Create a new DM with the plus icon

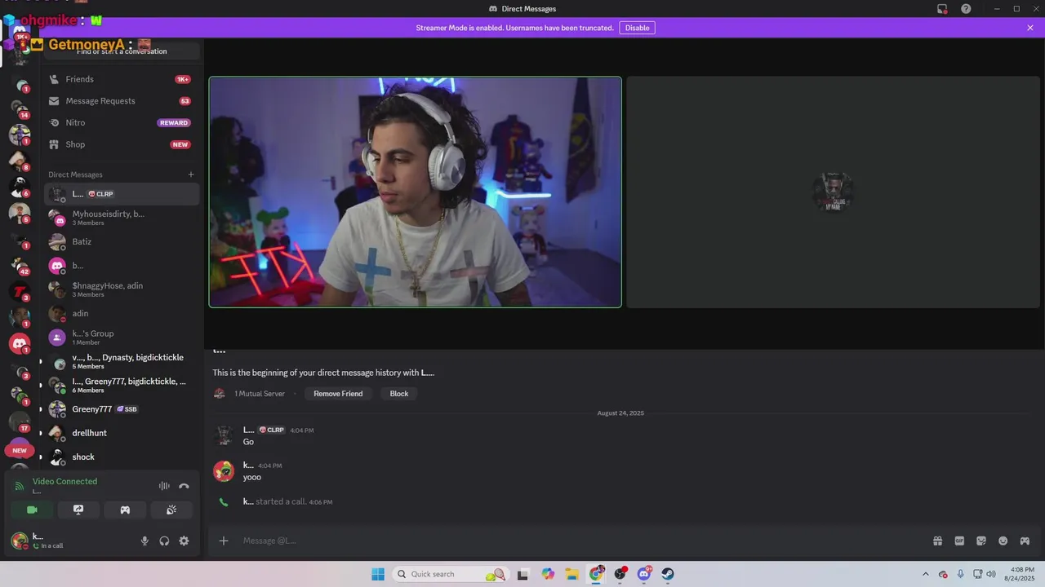(x=191, y=174)
